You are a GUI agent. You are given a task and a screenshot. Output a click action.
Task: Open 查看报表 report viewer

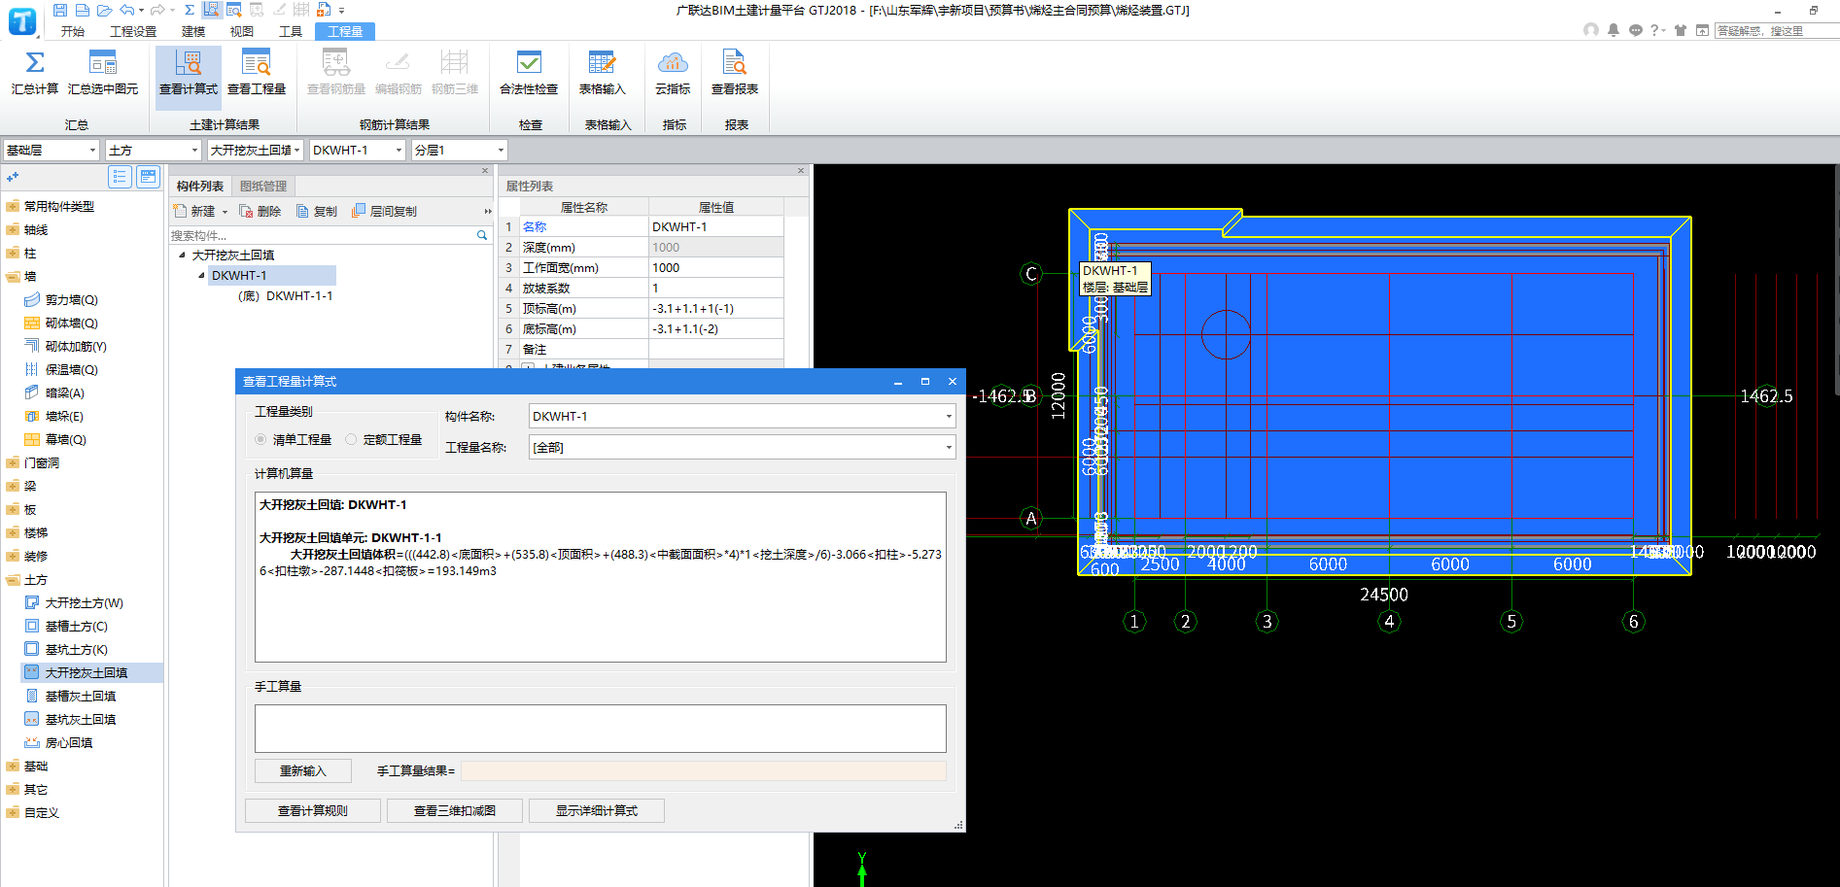(735, 73)
